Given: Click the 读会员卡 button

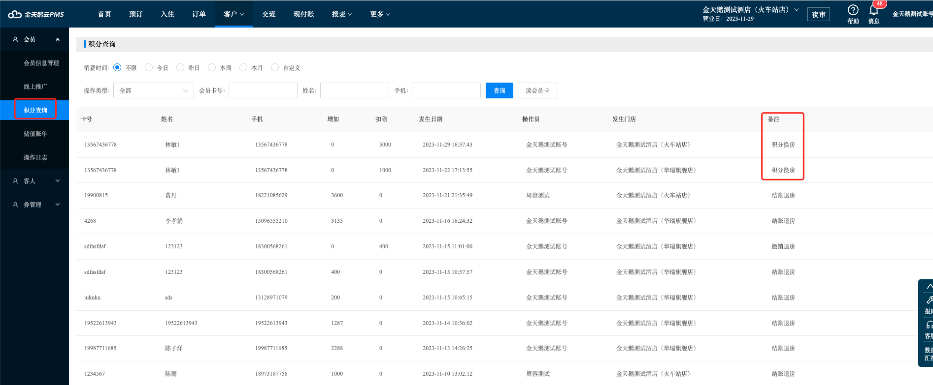Looking at the screenshot, I should click(x=537, y=90).
